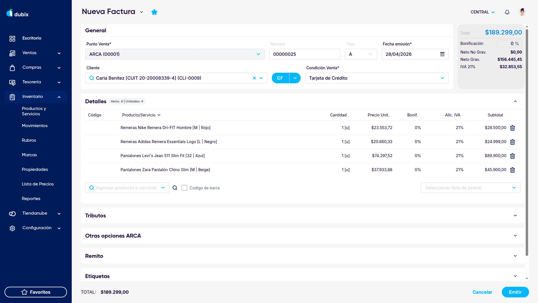This screenshot has height=303, width=538.
Task: Click the Compras shopping bag icon
Action: click(x=12, y=68)
